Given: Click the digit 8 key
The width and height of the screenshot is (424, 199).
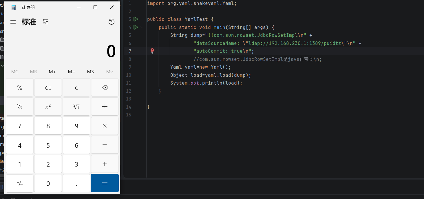Looking at the screenshot, I should click(x=48, y=126).
